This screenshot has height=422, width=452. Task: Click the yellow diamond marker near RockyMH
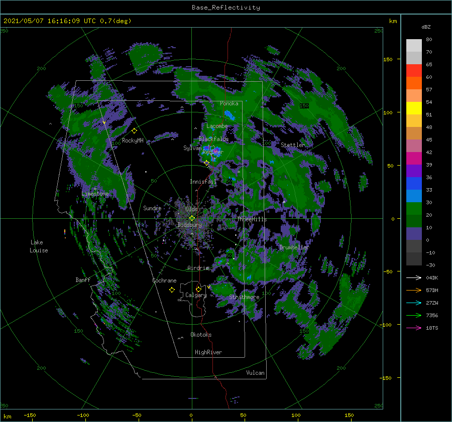134,131
